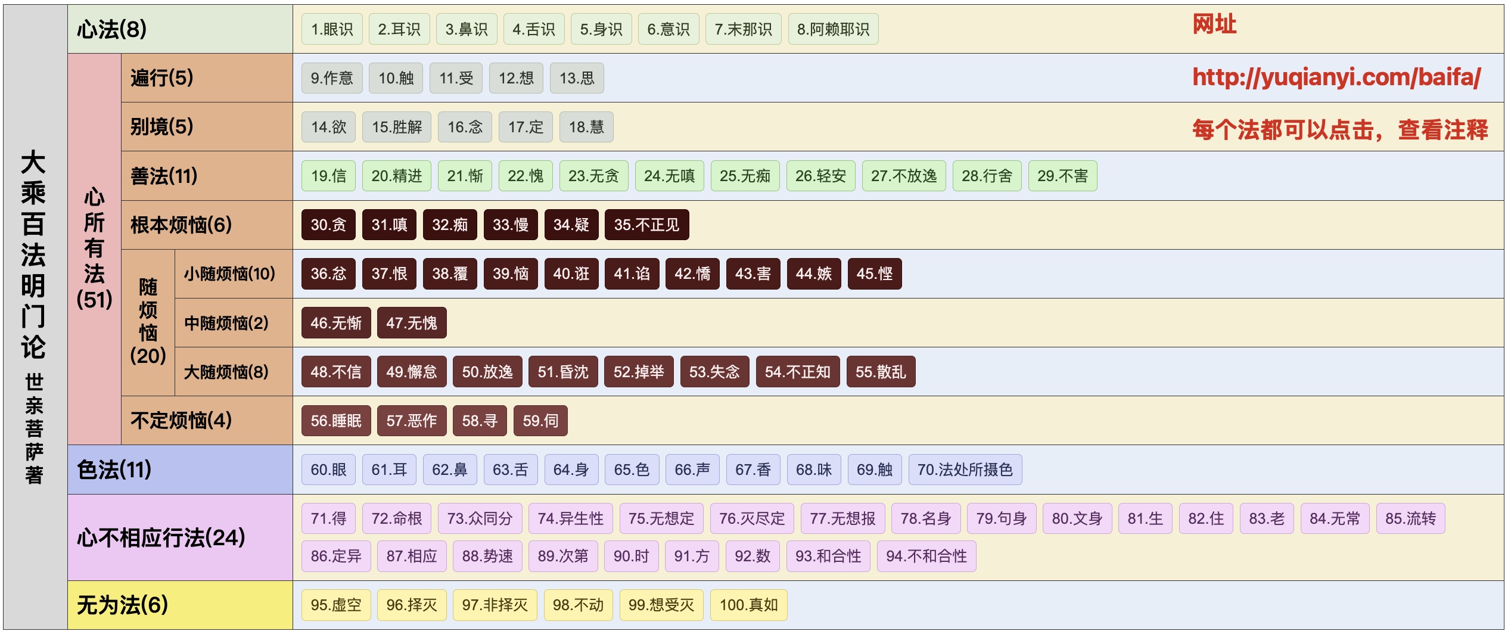Click the 心不相应行法(24) header
The width and height of the screenshot is (1511, 634).
click(x=181, y=537)
